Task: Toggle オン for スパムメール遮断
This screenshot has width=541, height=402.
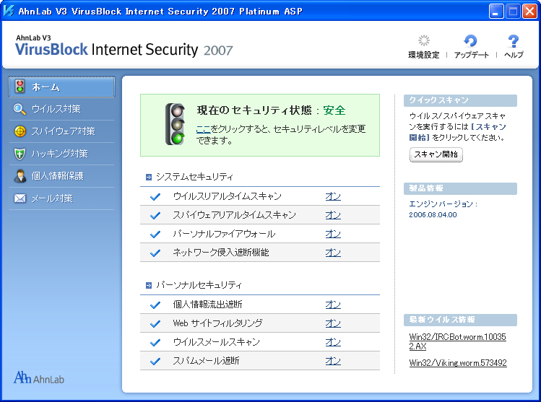Action: click(x=333, y=361)
